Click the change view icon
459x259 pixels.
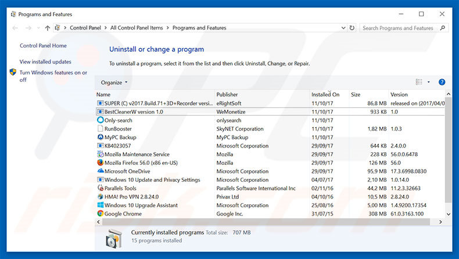pyautogui.click(x=419, y=82)
